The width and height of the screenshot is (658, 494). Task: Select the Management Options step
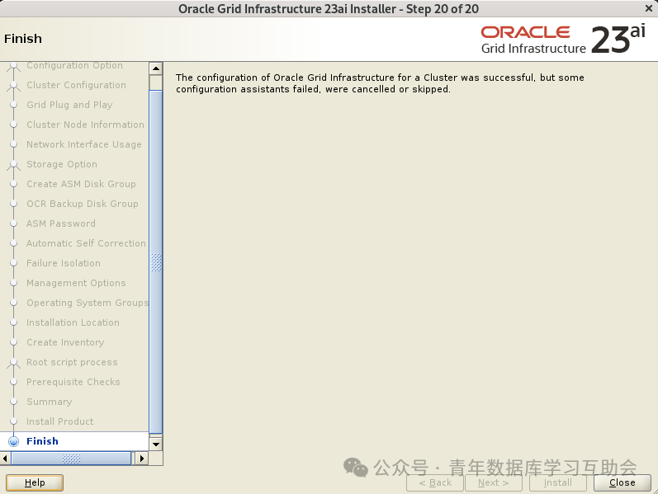76,283
